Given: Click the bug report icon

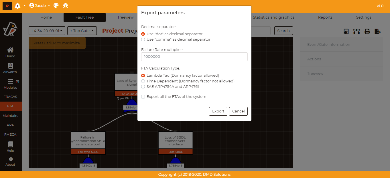Looking at the screenshot, I should pos(66,5).
